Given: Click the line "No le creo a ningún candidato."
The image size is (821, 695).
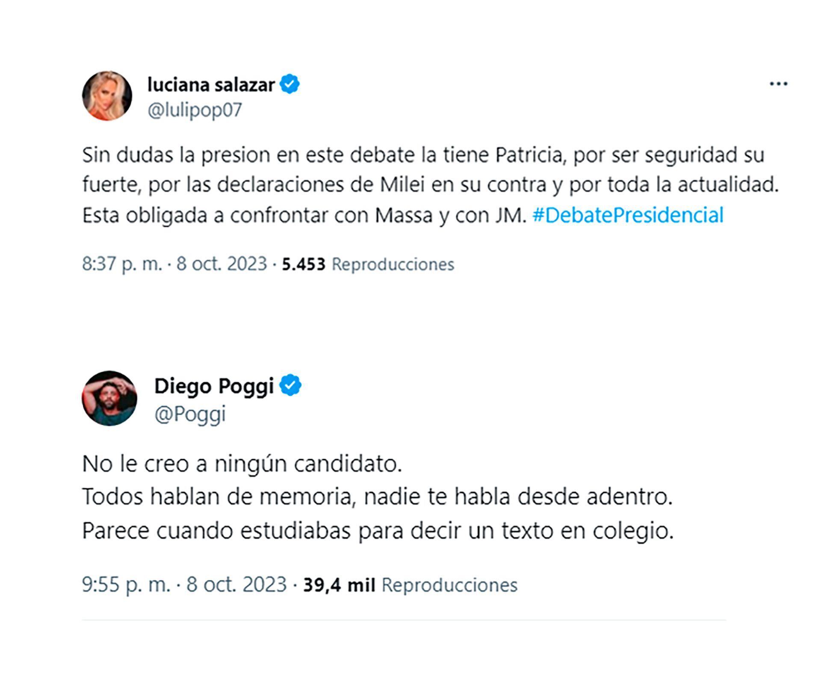Looking at the screenshot, I should click(242, 464).
